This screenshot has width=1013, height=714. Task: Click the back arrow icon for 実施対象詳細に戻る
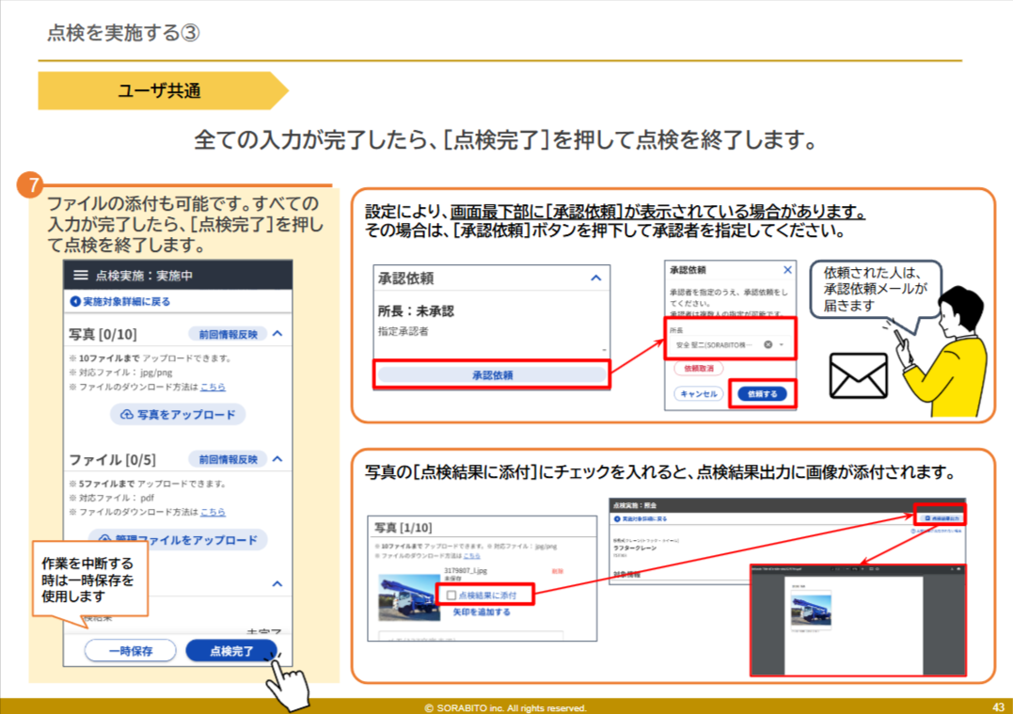pos(75,302)
